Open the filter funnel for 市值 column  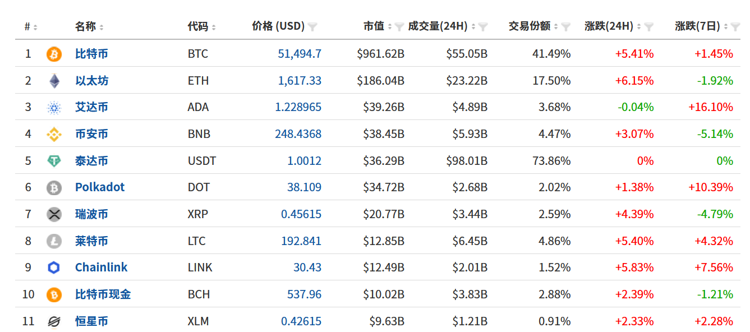pyautogui.click(x=399, y=27)
